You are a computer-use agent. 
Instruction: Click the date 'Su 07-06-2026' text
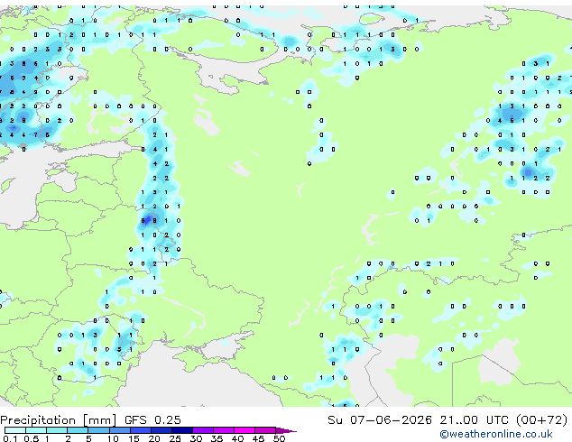(x=380, y=420)
